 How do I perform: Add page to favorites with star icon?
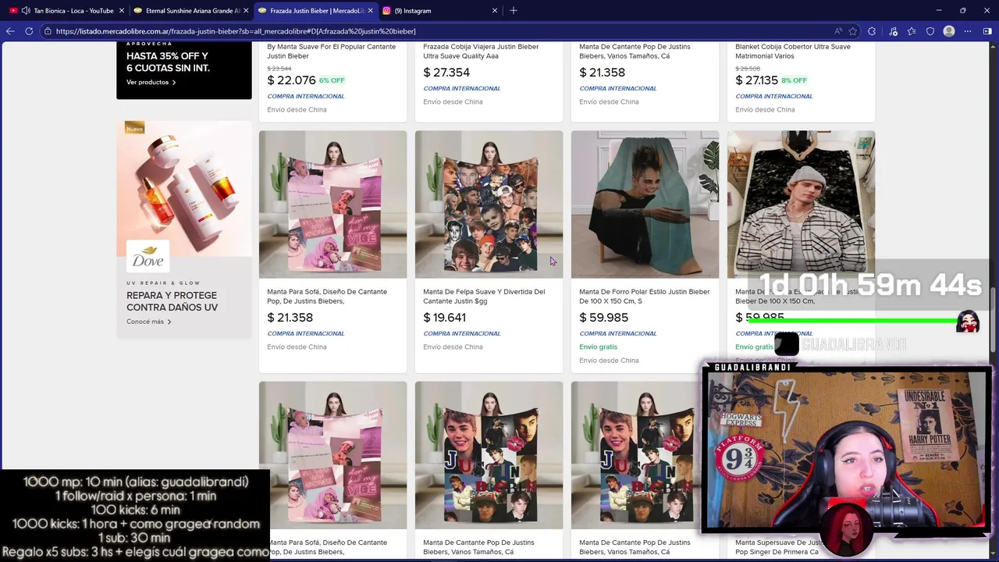coord(853,31)
